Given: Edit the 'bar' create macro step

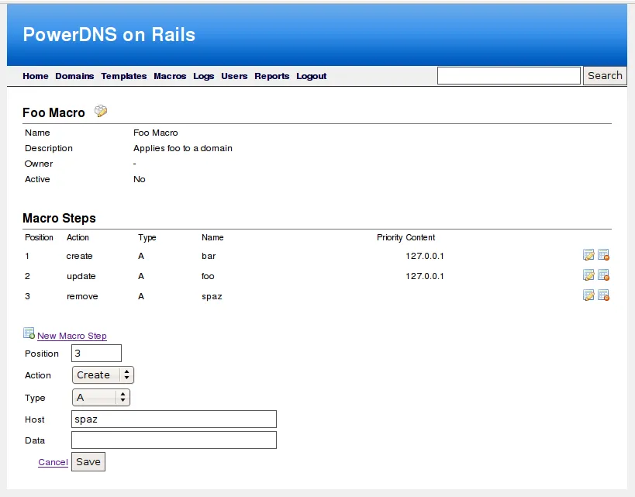Looking at the screenshot, I should pos(588,255).
